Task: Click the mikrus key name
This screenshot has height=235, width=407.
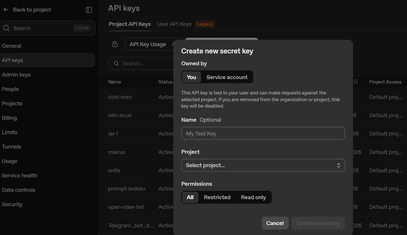Action: [117, 152]
